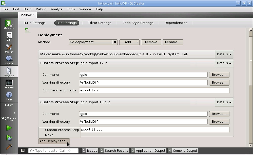Screen dimensions: 253x155
Task: Toggle the sidebar visibility button
Action: 23,150
